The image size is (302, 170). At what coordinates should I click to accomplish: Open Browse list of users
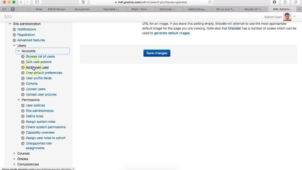click(40, 57)
